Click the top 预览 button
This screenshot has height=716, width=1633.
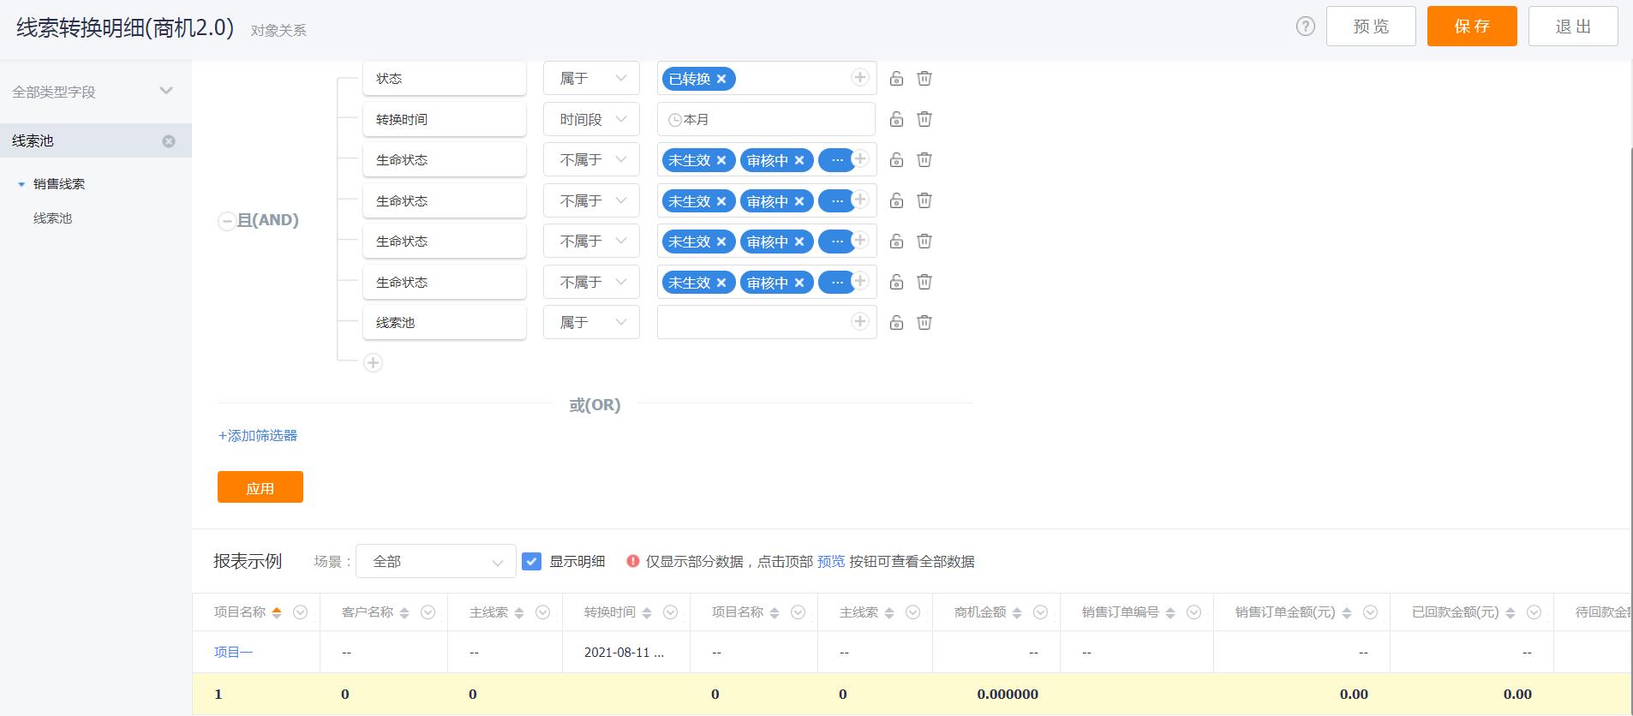tap(1371, 27)
